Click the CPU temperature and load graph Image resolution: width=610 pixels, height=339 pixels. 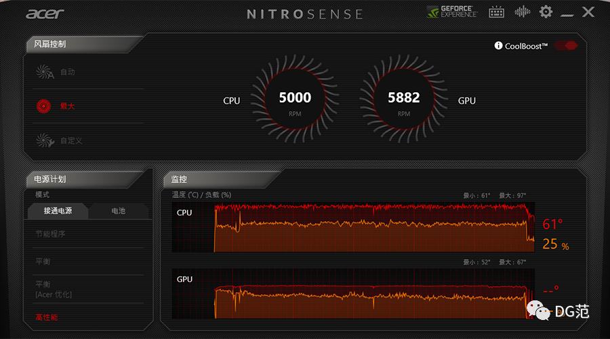(x=353, y=227)
